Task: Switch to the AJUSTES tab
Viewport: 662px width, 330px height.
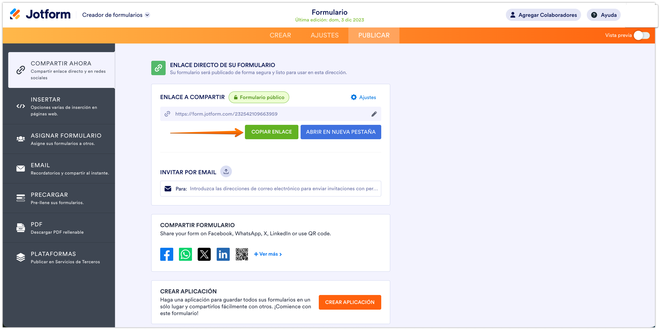Action: (x=324, y=35)
